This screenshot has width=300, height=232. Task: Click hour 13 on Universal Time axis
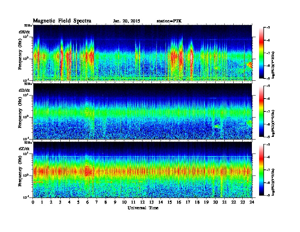[x=152, y=202]
